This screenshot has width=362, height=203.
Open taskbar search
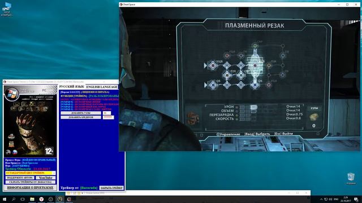tap(14, 199)
